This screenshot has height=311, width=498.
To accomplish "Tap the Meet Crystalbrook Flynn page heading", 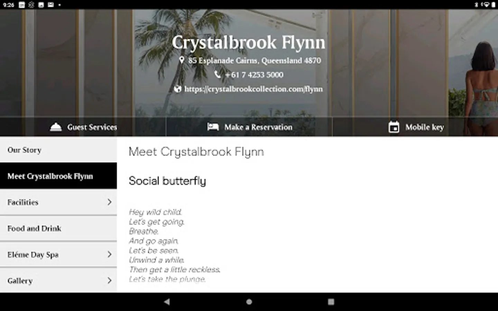I will tap(196, 152).
